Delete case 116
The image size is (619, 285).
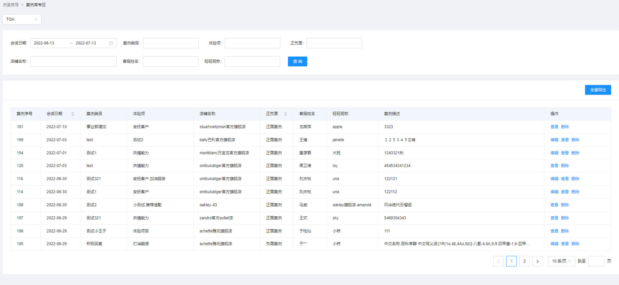tap(575, 179)
